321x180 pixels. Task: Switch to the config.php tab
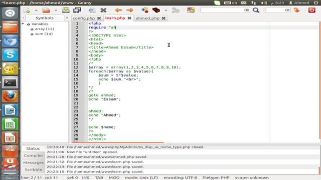pyautogui.click(x=84, y=18)
